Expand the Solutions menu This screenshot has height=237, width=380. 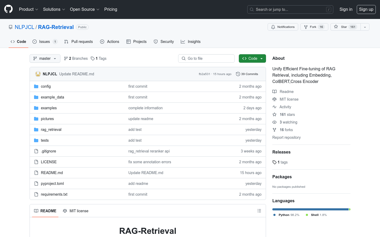54,9
